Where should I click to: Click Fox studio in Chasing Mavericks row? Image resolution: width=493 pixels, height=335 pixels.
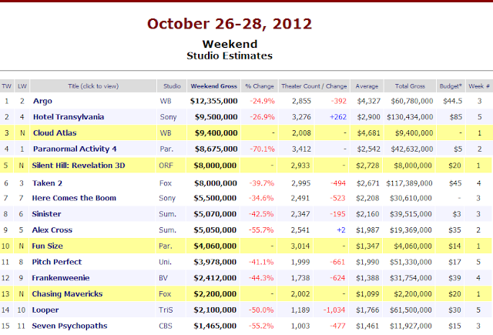(x=165, y=294)
